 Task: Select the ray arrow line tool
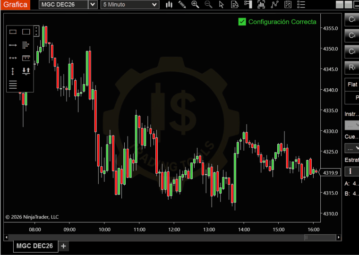13,45
